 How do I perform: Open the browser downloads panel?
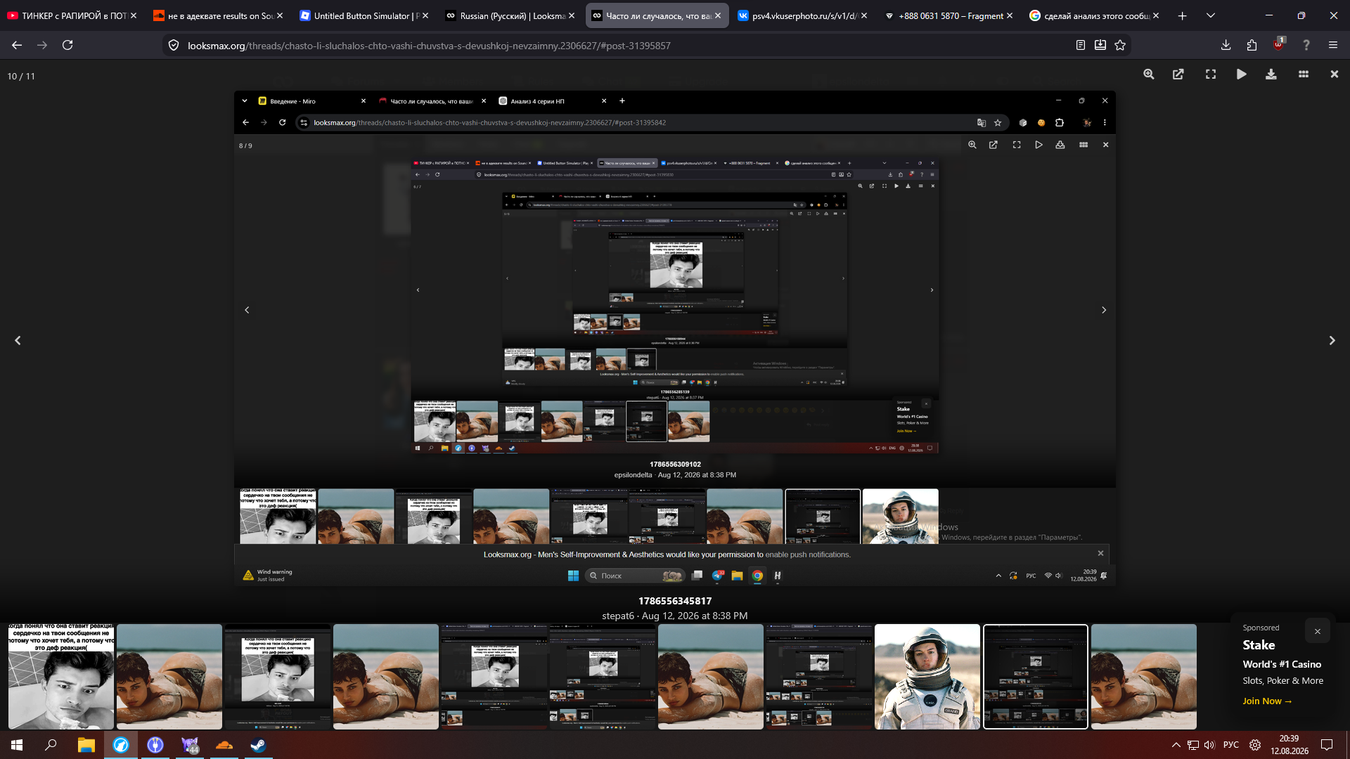1226,46
